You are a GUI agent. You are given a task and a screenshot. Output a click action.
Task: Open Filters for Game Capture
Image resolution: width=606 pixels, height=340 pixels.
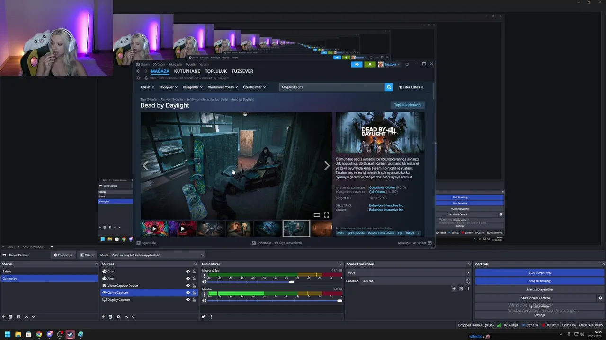tap(87, 255)
